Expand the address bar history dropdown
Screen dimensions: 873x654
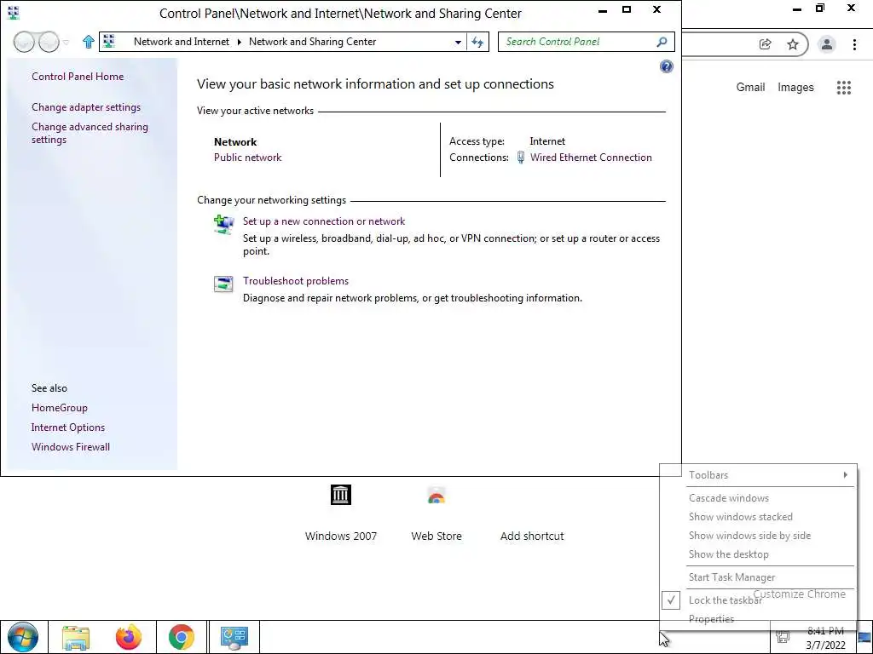[x=458, y=43]
